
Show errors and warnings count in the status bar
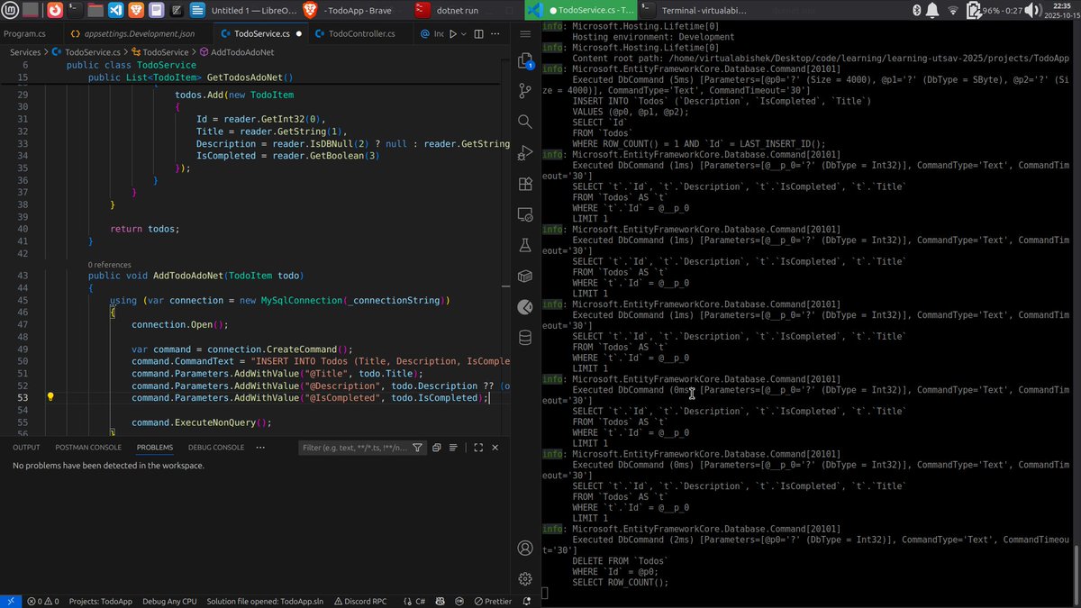42,601
